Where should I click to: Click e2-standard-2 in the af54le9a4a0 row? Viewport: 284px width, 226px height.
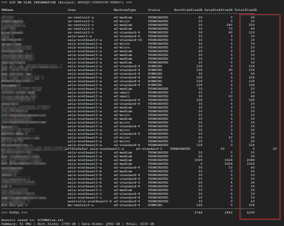149,149
